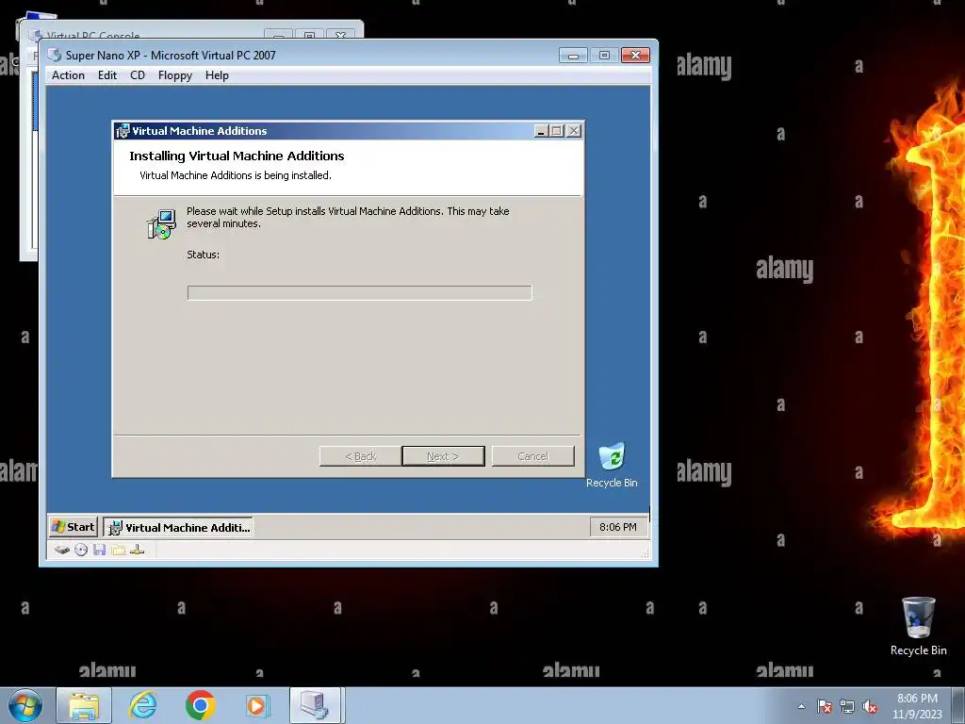Open the Help menu in Virtual PC
965x724 pixels.
pyautogui.click(x=217, y=75)
